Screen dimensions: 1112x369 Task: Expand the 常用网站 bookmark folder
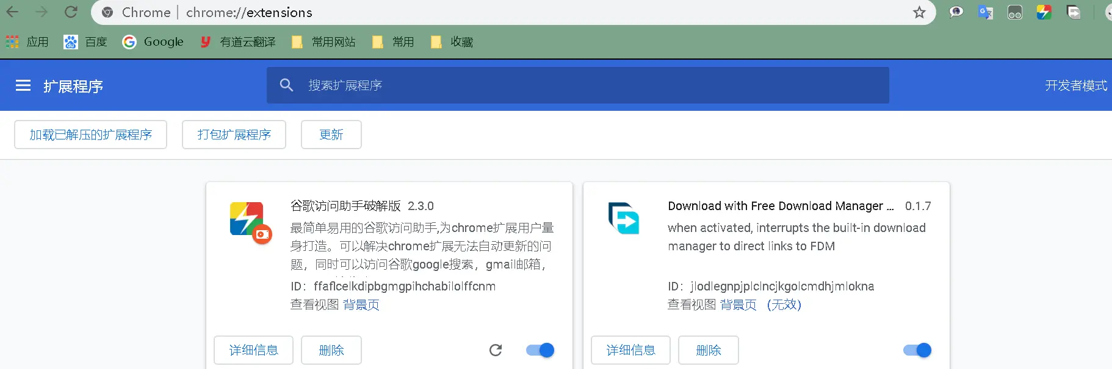pyautogui.click(x=323, y=41)
